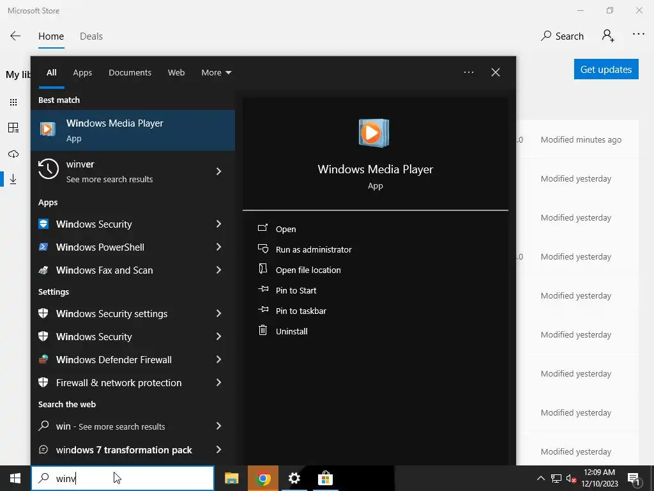Open Google Chrome from taskbar
The height and width of the screenshot is (491, 654).
pyautogui.click(x=263, y=478)
